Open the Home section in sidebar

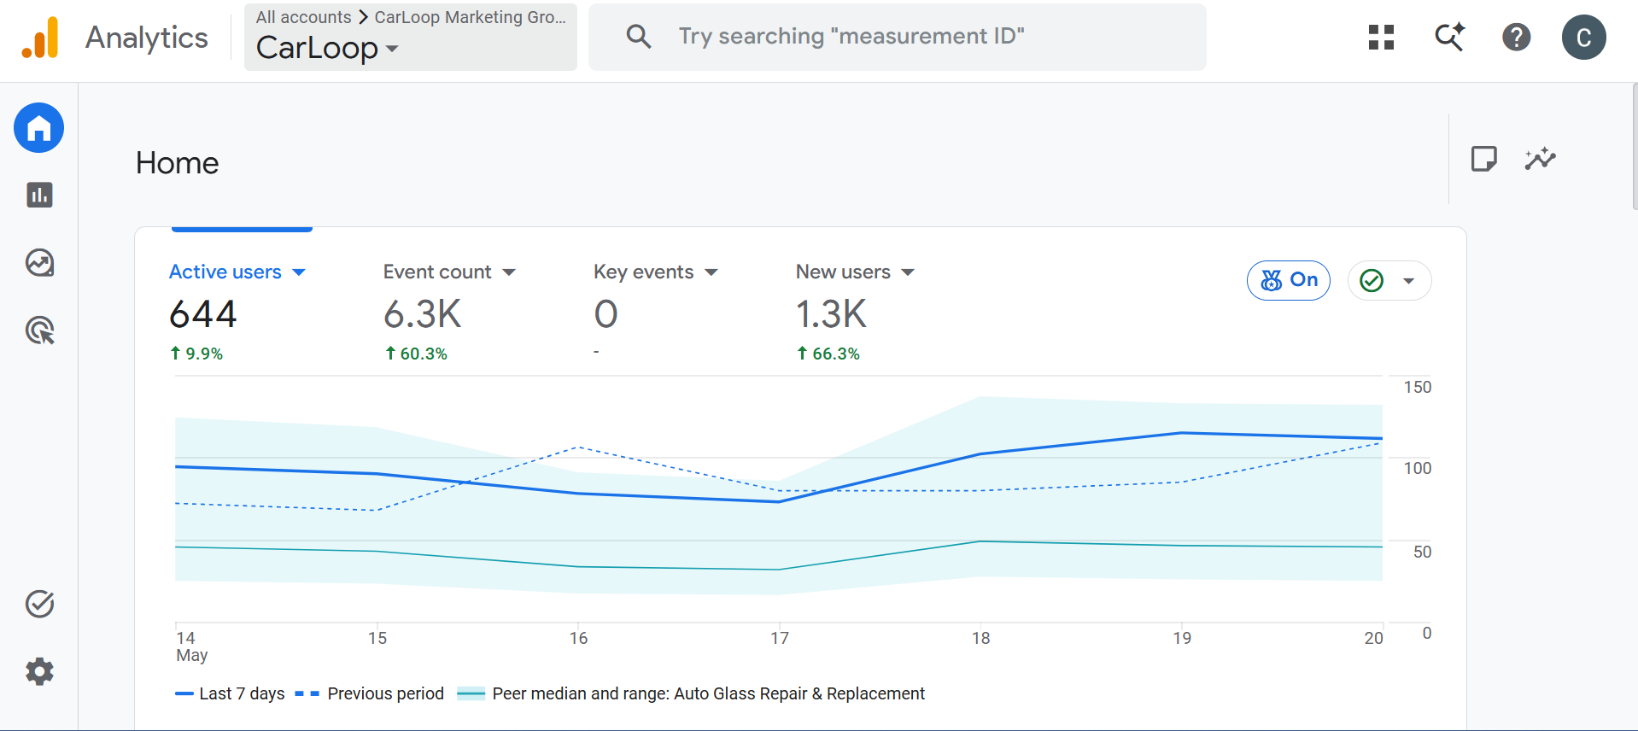pos(39,128)
